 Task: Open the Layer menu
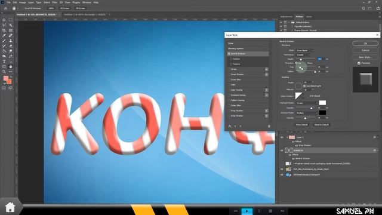pyautogui.click(x=31, y=2)
